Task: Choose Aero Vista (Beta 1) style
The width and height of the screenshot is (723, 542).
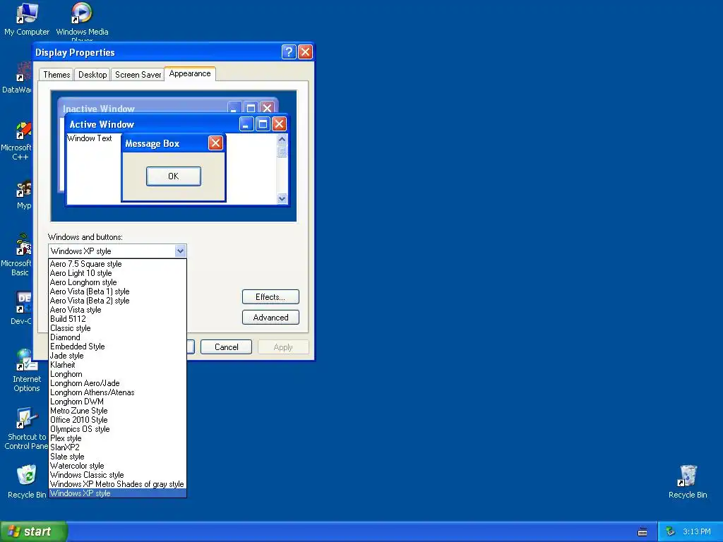Action: pyautogui.click(x=118, y=291)
